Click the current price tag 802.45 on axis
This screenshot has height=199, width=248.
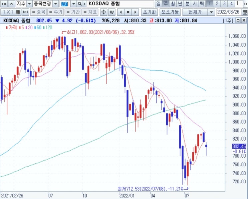coord(239,146)
